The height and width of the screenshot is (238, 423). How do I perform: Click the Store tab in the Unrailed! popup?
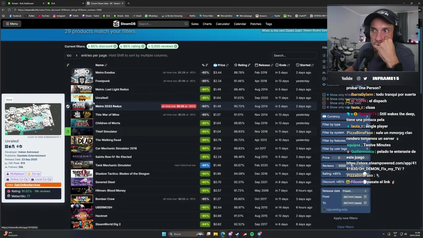[9, 100]
